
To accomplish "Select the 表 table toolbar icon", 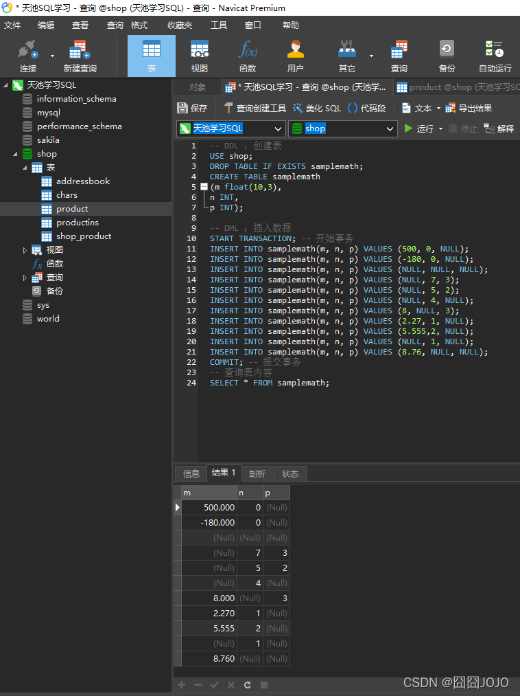I will [x=152, y=56].
